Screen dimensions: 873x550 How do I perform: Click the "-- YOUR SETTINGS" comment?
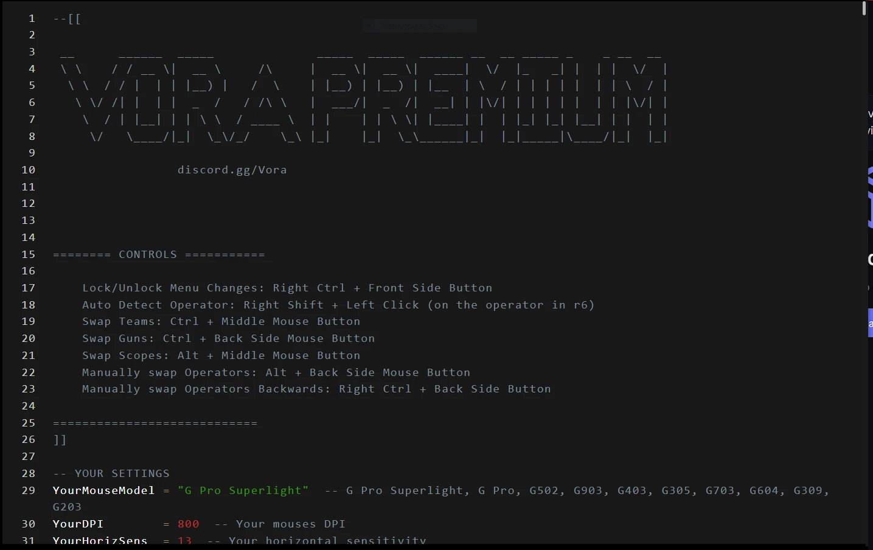[x=111, y=473]
